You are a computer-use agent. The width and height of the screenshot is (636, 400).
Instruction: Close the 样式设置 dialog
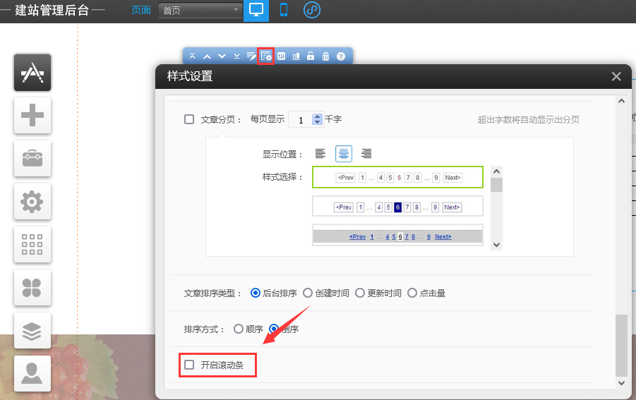pos(616,76)
